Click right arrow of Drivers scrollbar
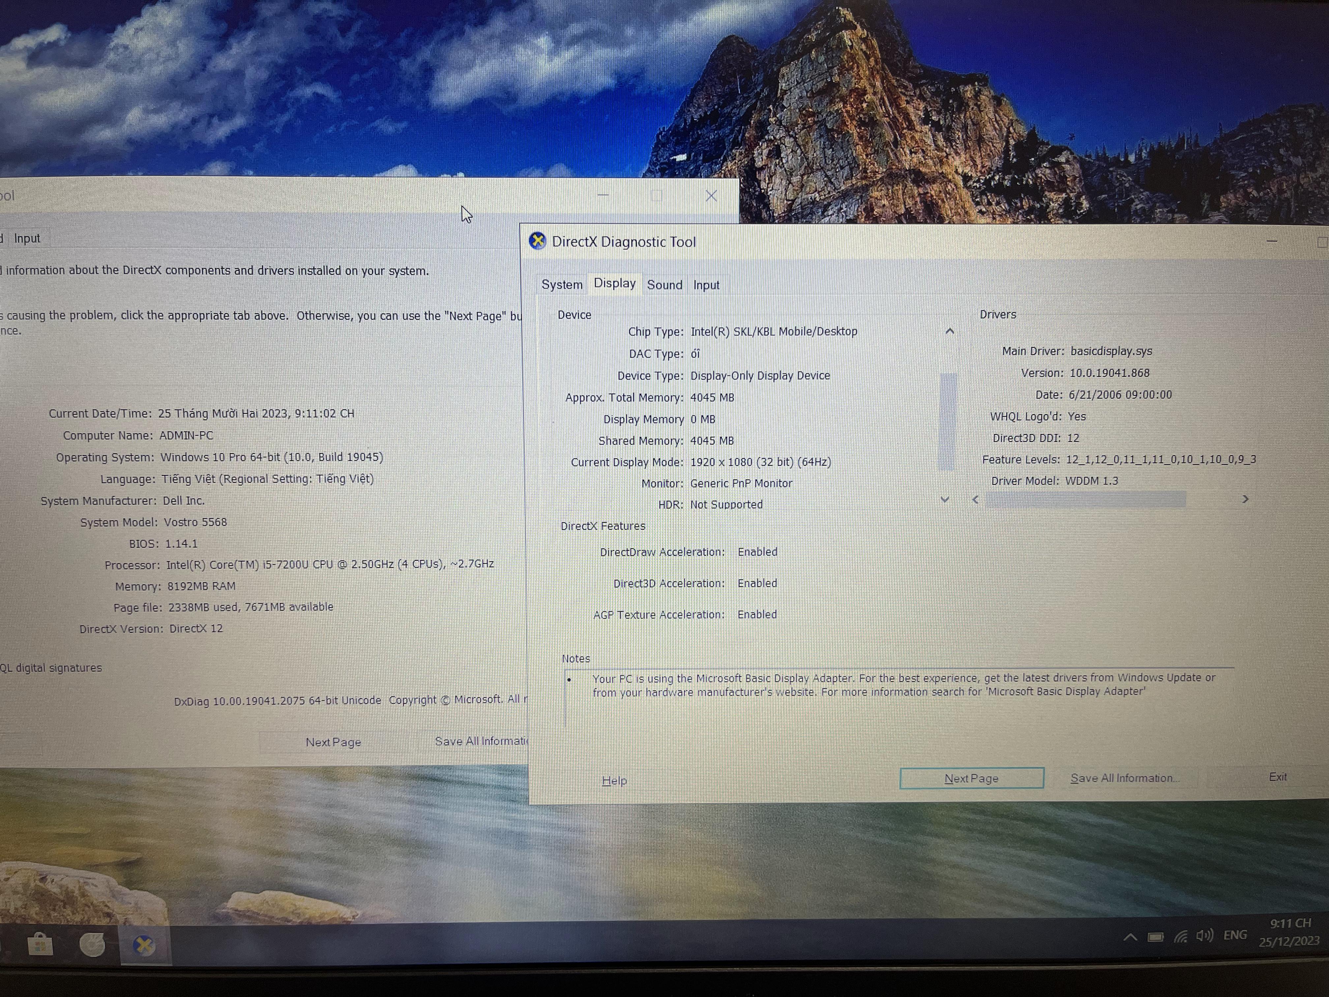The width and height of the screenshot is (1329, 997). (1245, 499)
